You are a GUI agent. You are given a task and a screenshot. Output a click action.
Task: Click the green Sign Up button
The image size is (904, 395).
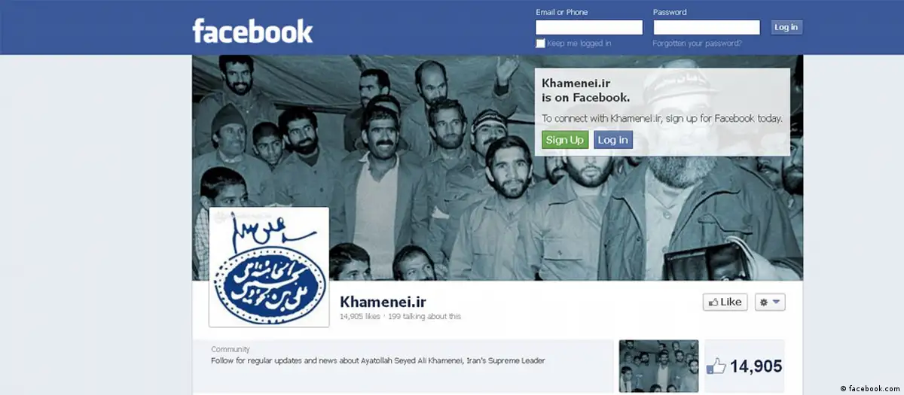pyautogui.click(x=565, y=140)
